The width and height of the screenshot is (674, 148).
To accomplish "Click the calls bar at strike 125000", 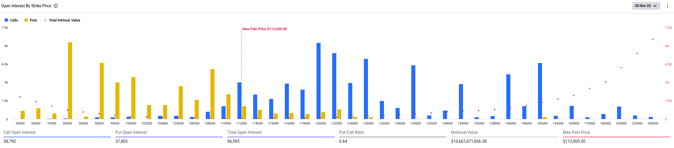I will (x=366, y=89).
